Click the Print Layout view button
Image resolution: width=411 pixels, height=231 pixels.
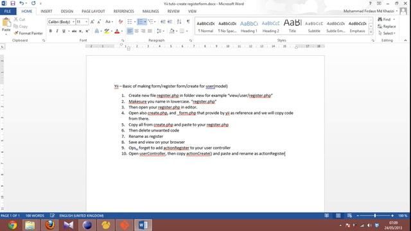(x=338, y=216)
